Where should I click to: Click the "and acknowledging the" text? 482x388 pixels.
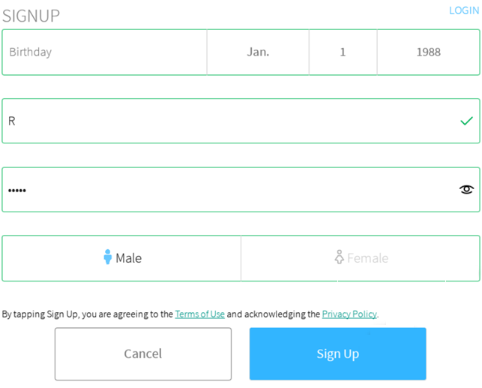274,314
